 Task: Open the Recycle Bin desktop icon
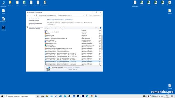170,87
